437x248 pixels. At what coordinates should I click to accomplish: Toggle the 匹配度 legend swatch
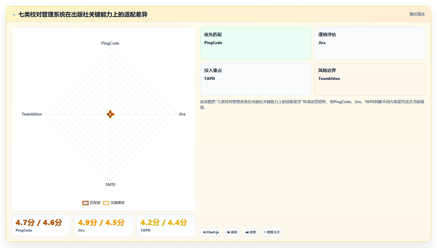[x=85, y=203]
